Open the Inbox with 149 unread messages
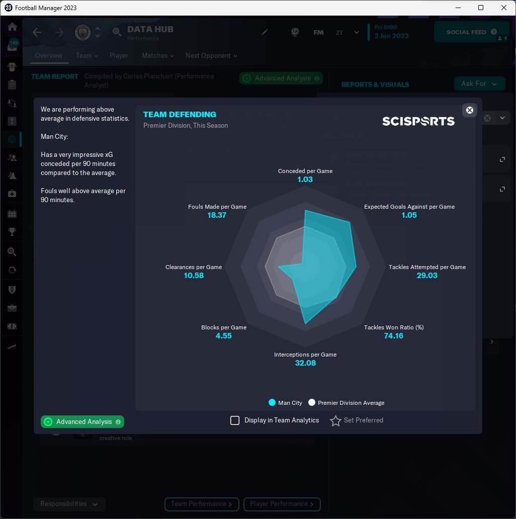 click(12, 46)
